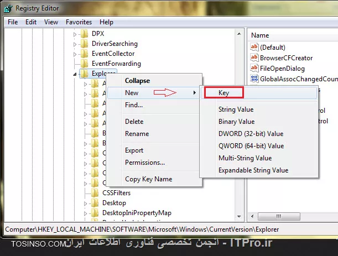Create a new Multi-String Value

pyautogui.click(x=259, y=158)
